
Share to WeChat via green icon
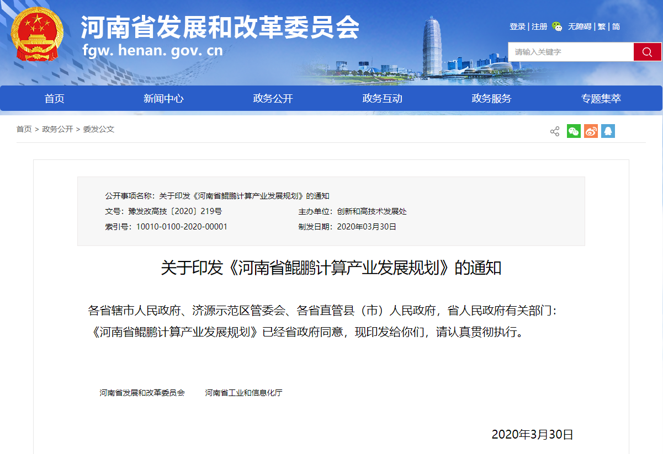[x=574, y=131]
